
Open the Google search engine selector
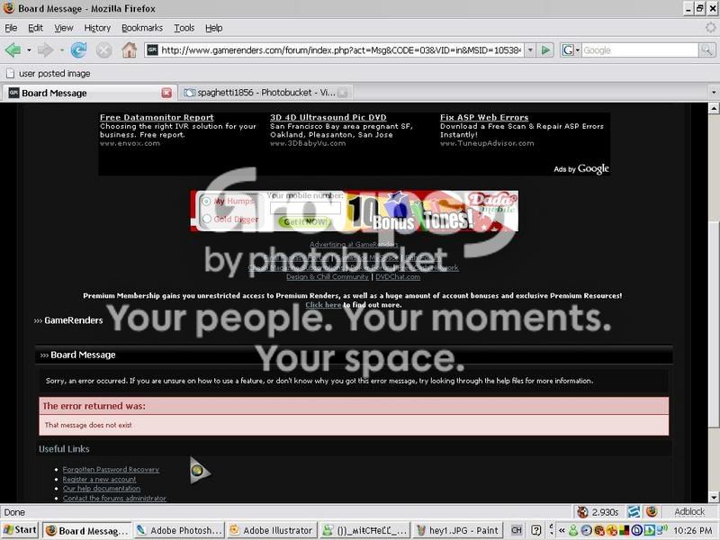pyautogui.click(x=571, y=50)
